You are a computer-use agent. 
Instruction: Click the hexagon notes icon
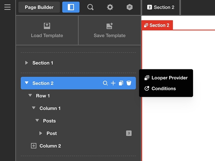129,7
